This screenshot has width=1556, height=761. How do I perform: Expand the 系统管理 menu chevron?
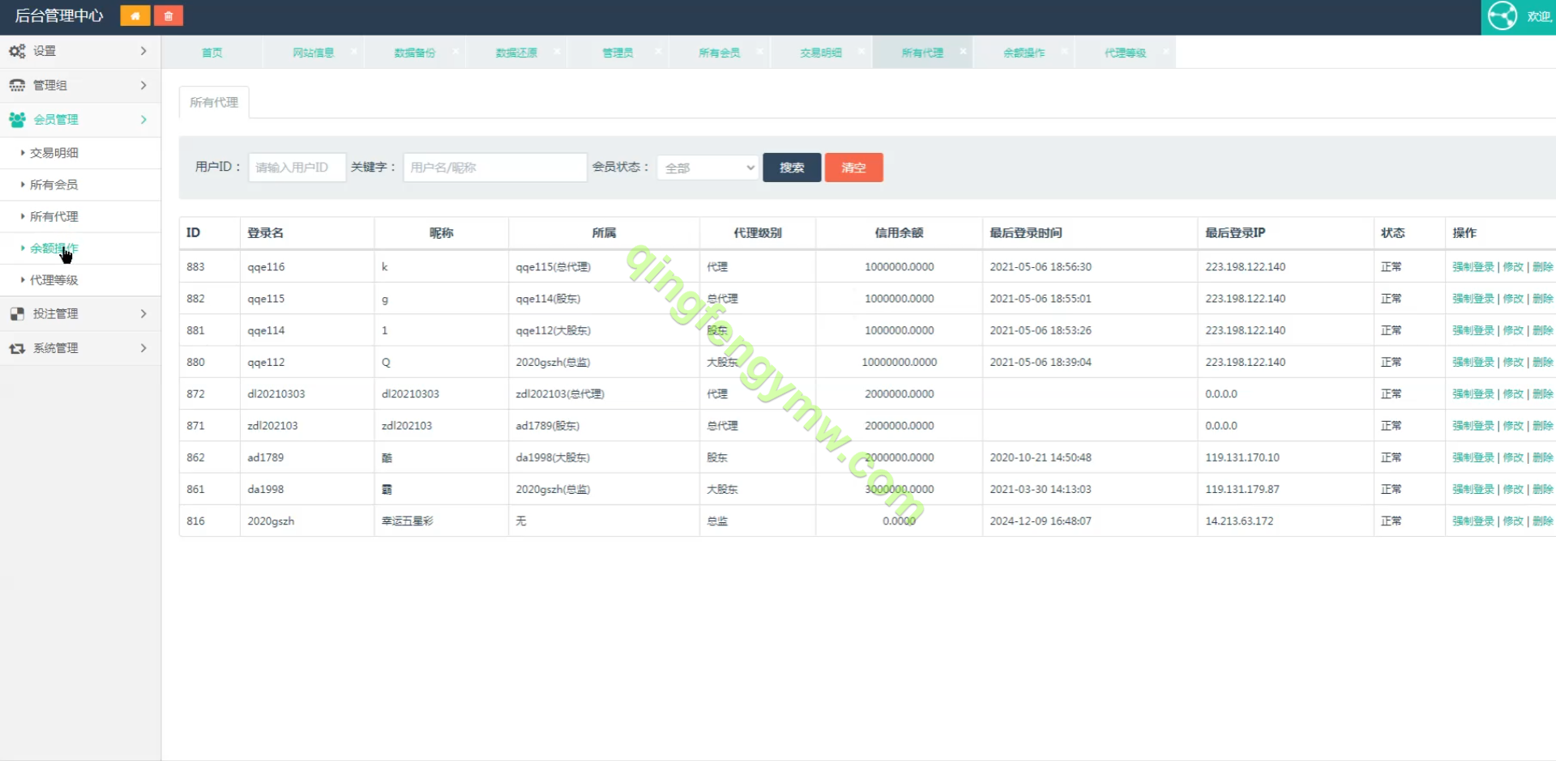point(143,348)
